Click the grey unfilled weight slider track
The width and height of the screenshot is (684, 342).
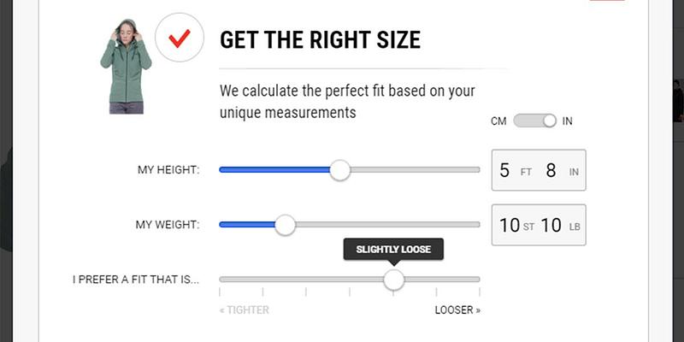(388, 225)
